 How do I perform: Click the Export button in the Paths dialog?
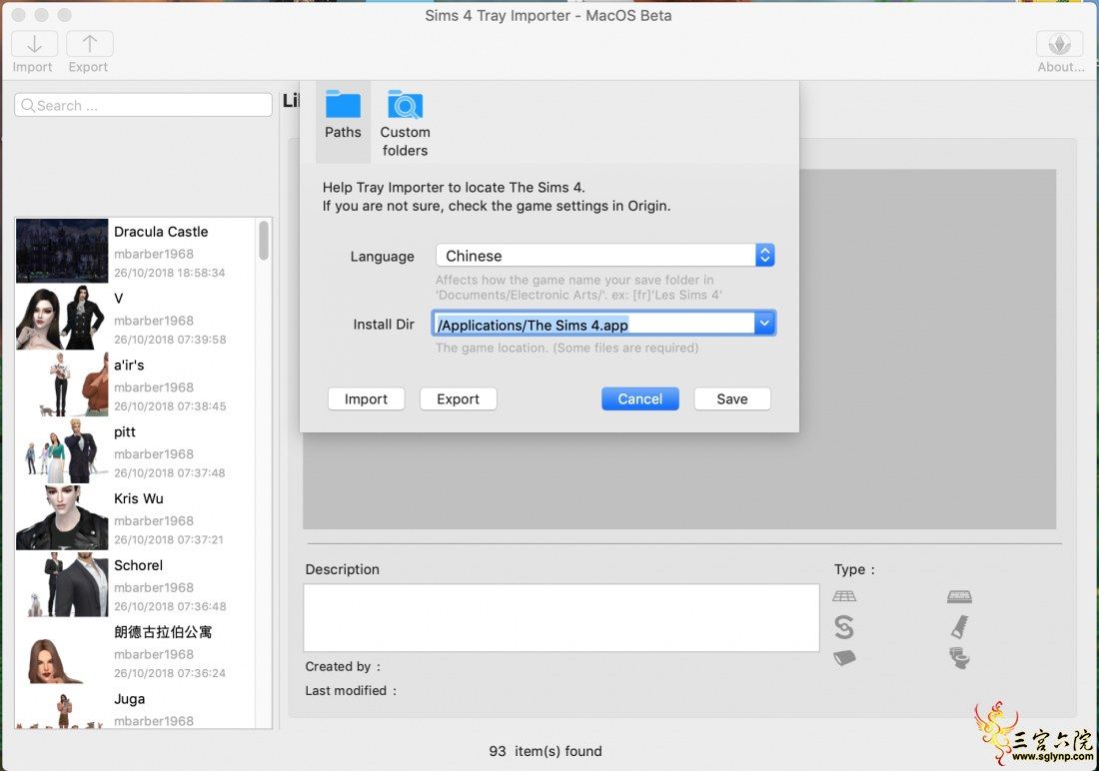coord(459,398)
